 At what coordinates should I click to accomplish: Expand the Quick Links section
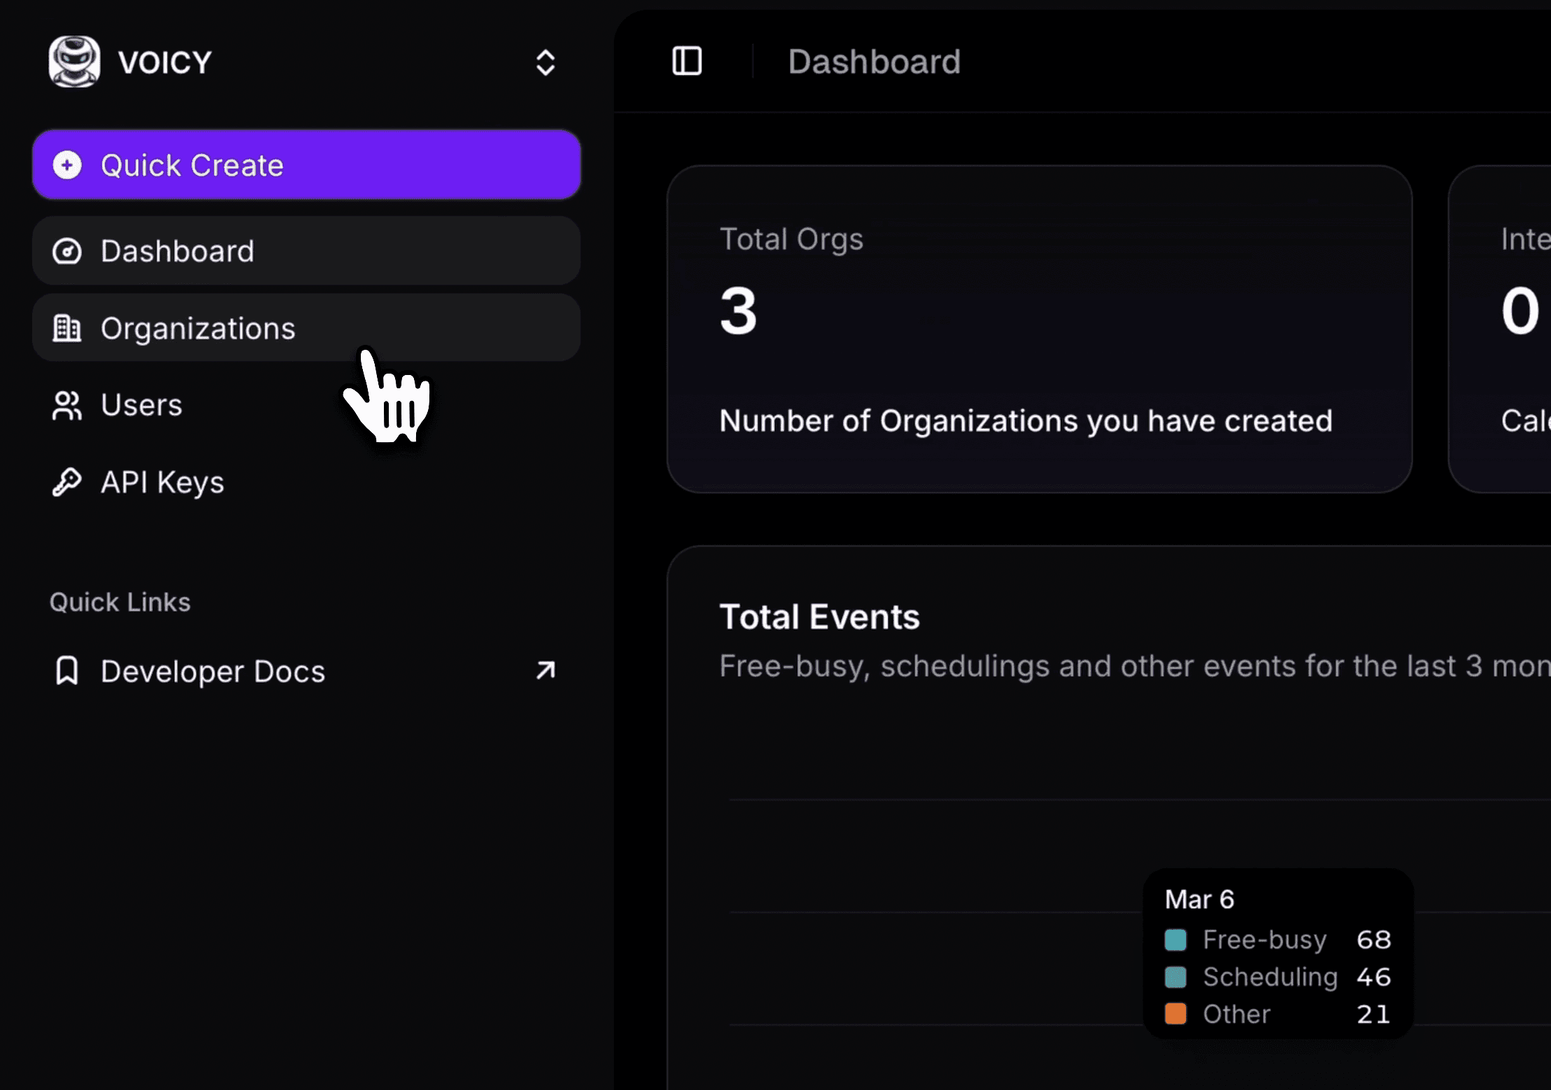(120, 602)
